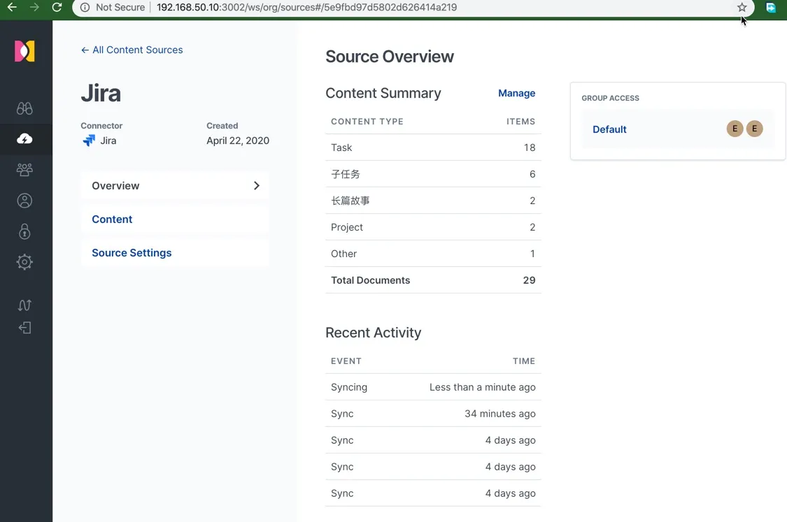This screenshot has height=522, width=787.
Task: Select the cloud sources sidebar icon
Action: (24, 139)
